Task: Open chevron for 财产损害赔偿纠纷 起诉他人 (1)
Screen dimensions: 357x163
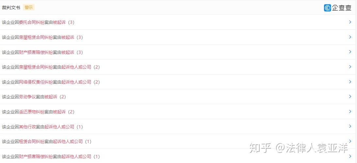Action: point(350,156)
